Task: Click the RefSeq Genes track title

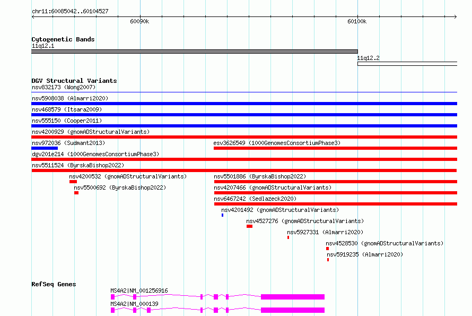Action: (54, 284)
